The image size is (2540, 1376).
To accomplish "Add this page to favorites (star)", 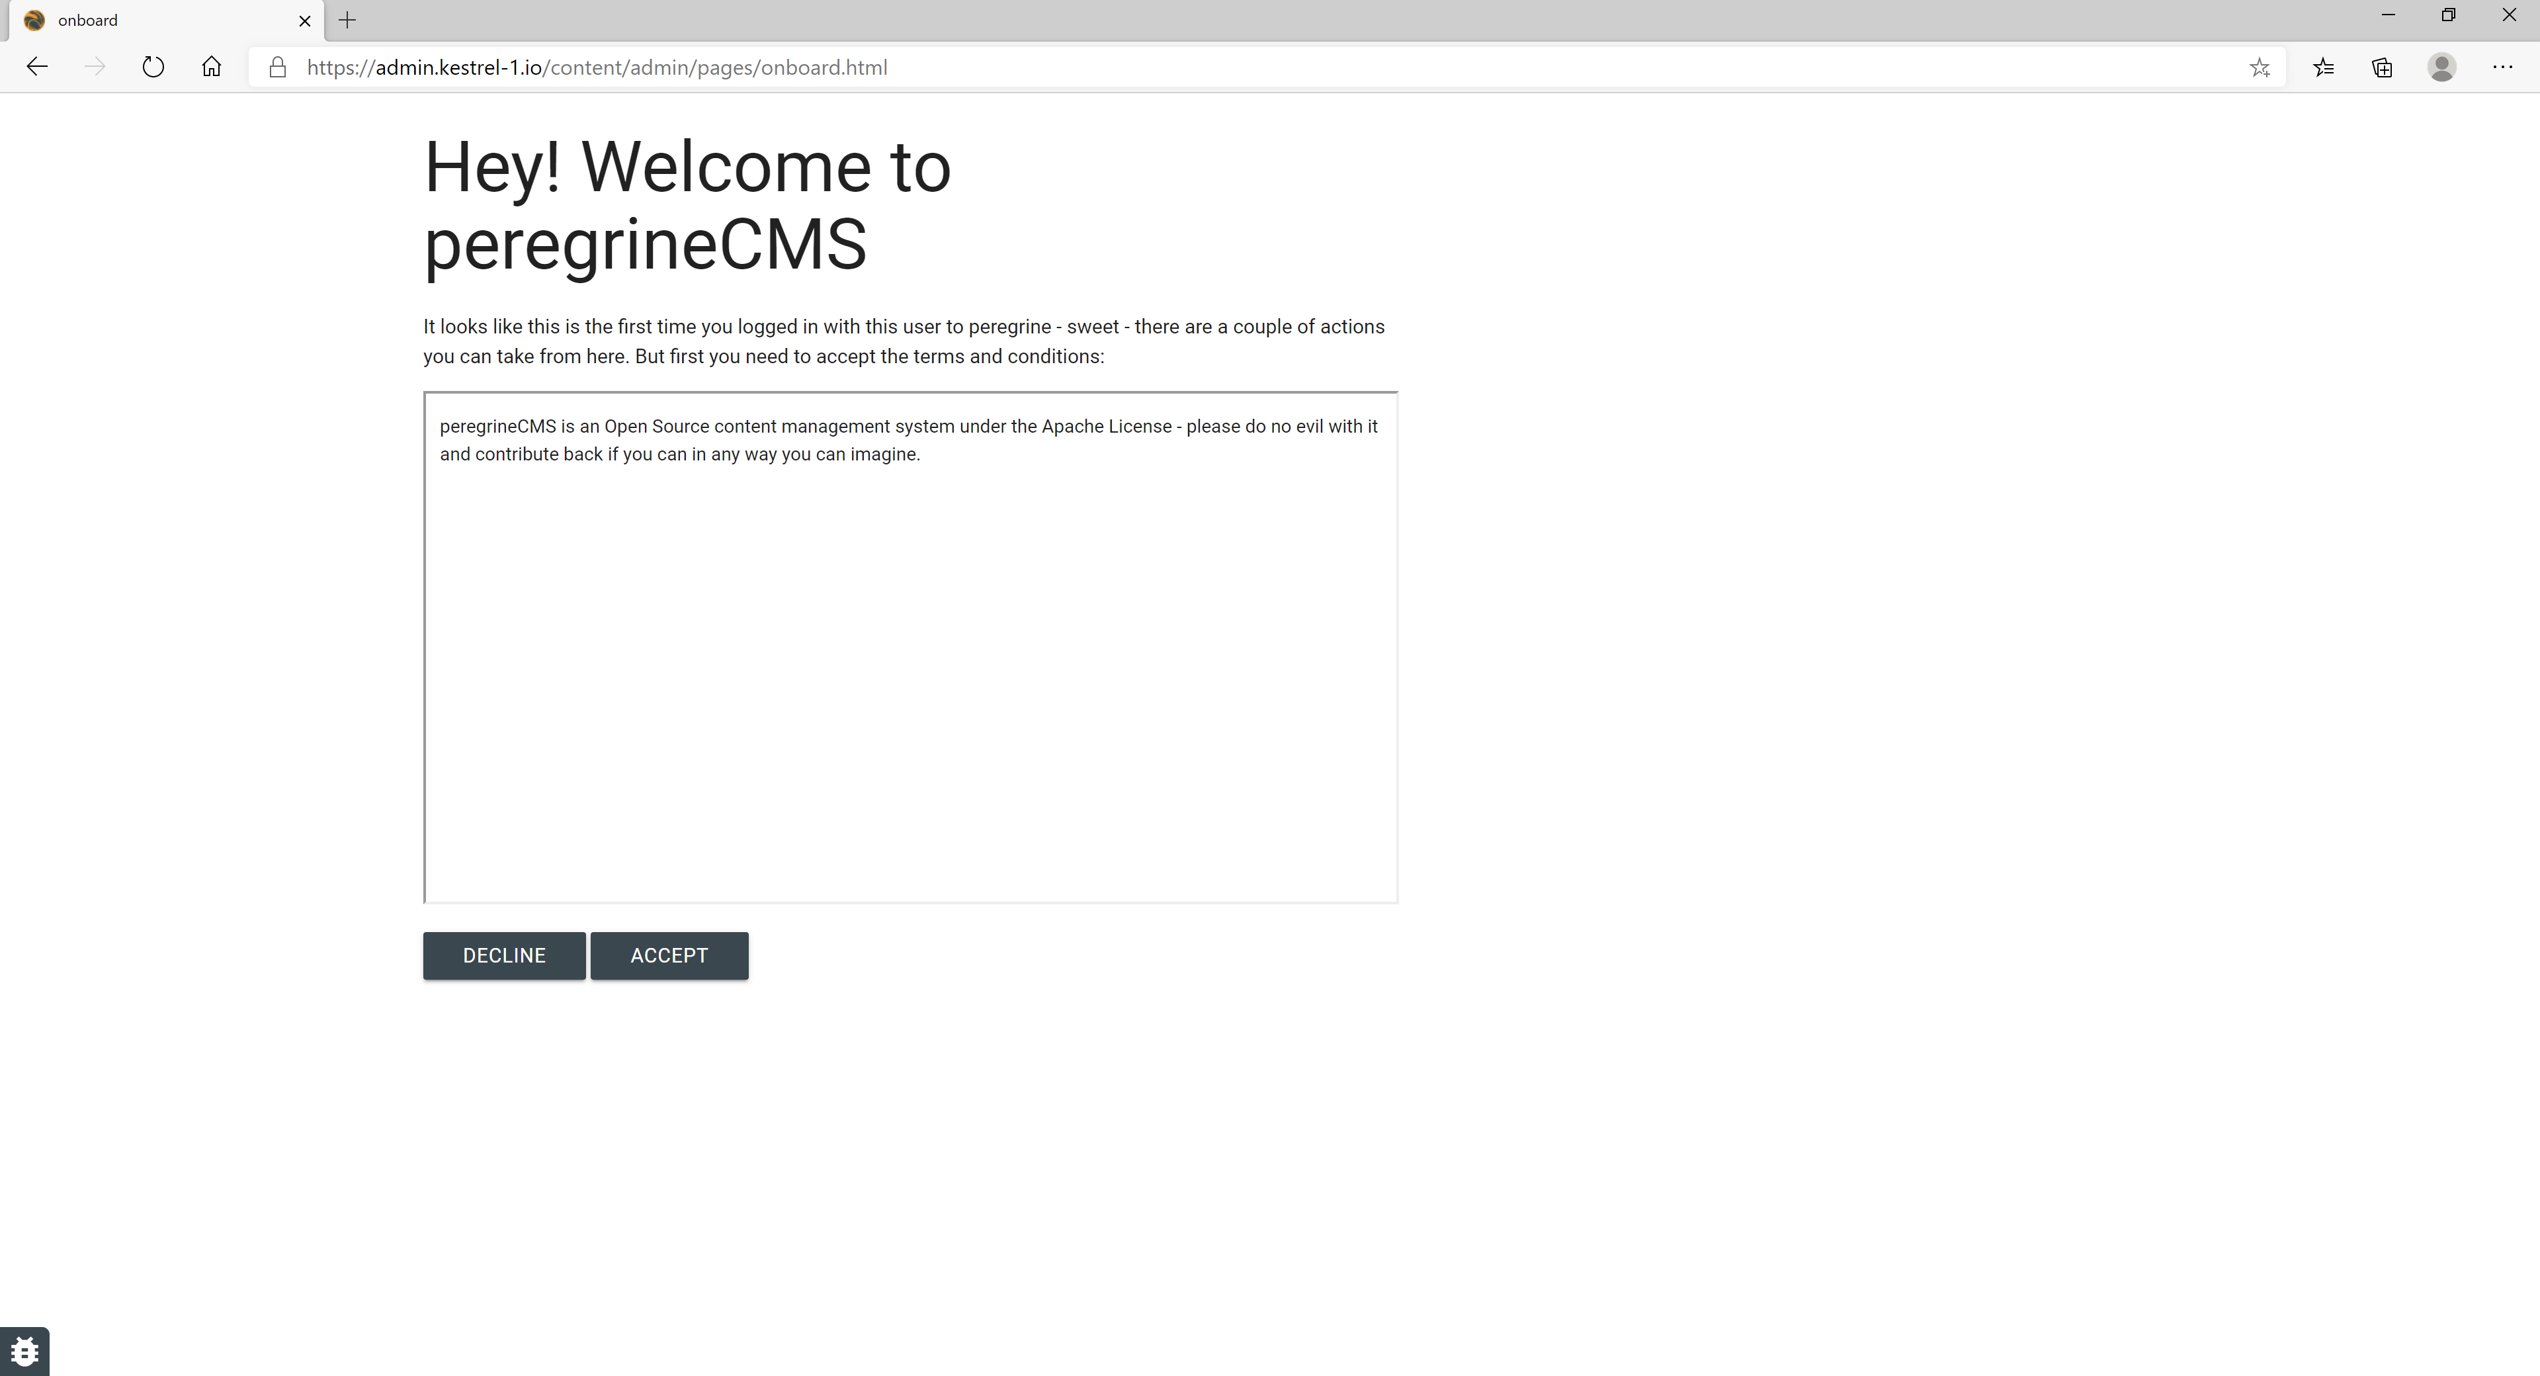I will coord(2259,67).
